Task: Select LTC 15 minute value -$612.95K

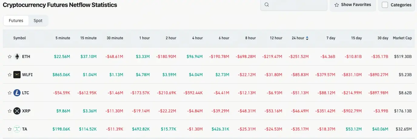Action: [x=87, y=93]
